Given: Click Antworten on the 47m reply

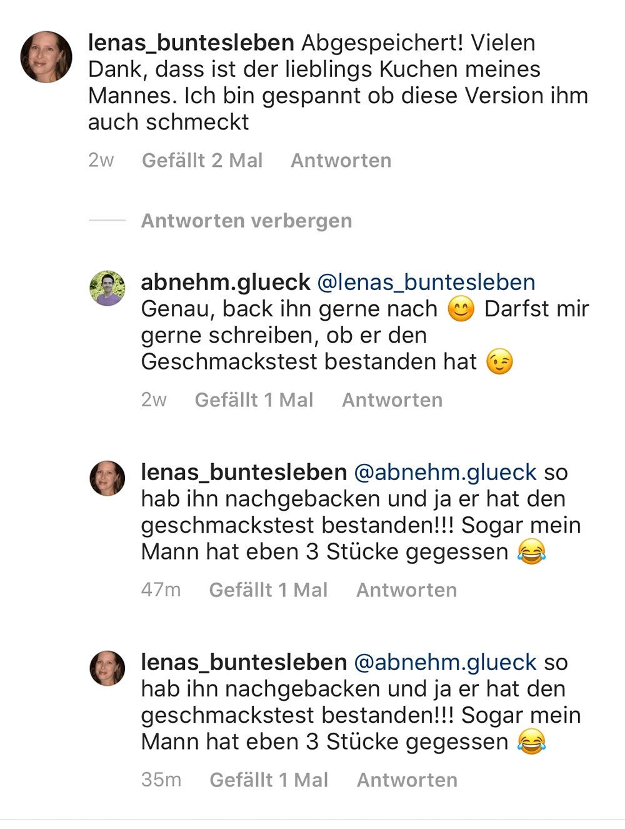Looking at the screenshot, I should (x=406, y=590).
